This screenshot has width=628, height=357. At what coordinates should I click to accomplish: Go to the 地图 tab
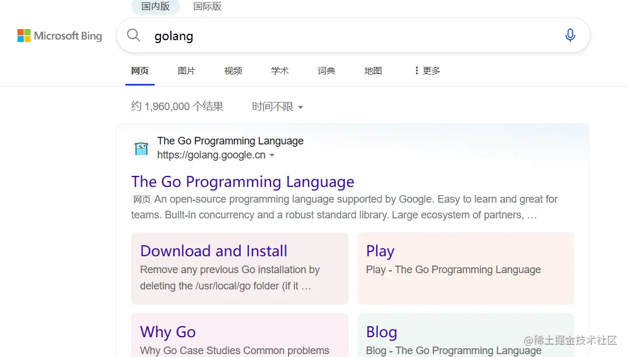(x=373, y=70)
